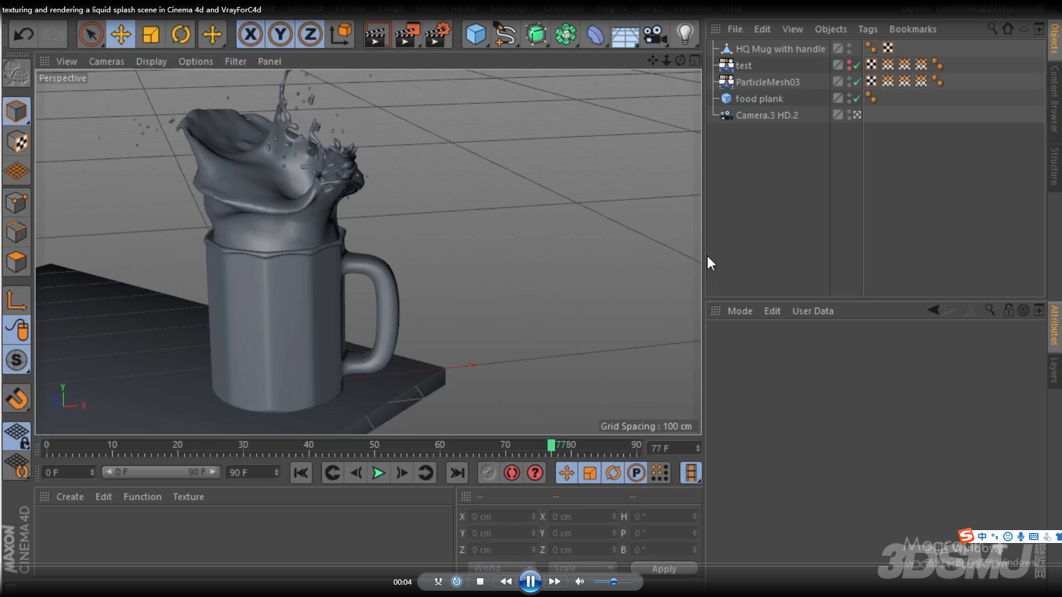Activate the Scale tool
The image size is (1062, 597).
coord(151,35)
